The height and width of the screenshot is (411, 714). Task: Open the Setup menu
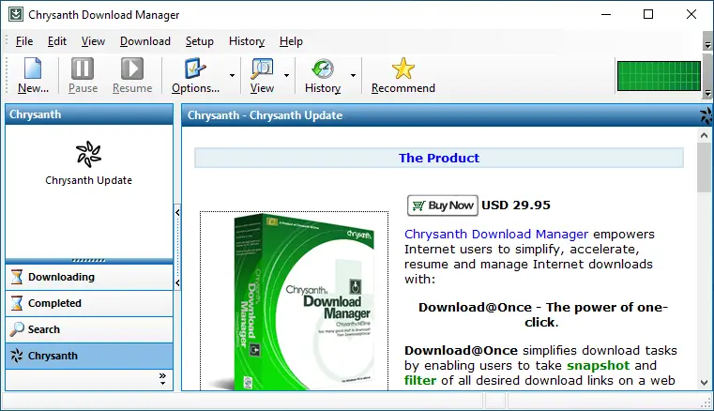click(x=200, y=41)
